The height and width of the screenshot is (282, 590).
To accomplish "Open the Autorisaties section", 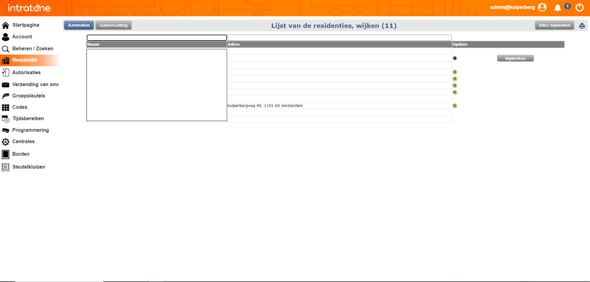I will coord(27,72).
